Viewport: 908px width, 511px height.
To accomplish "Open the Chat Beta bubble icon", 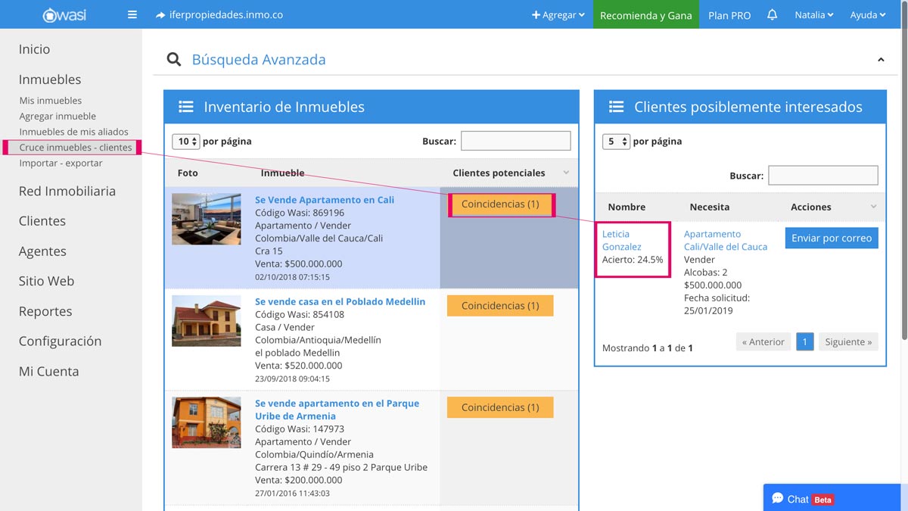I will pos(777,498).
